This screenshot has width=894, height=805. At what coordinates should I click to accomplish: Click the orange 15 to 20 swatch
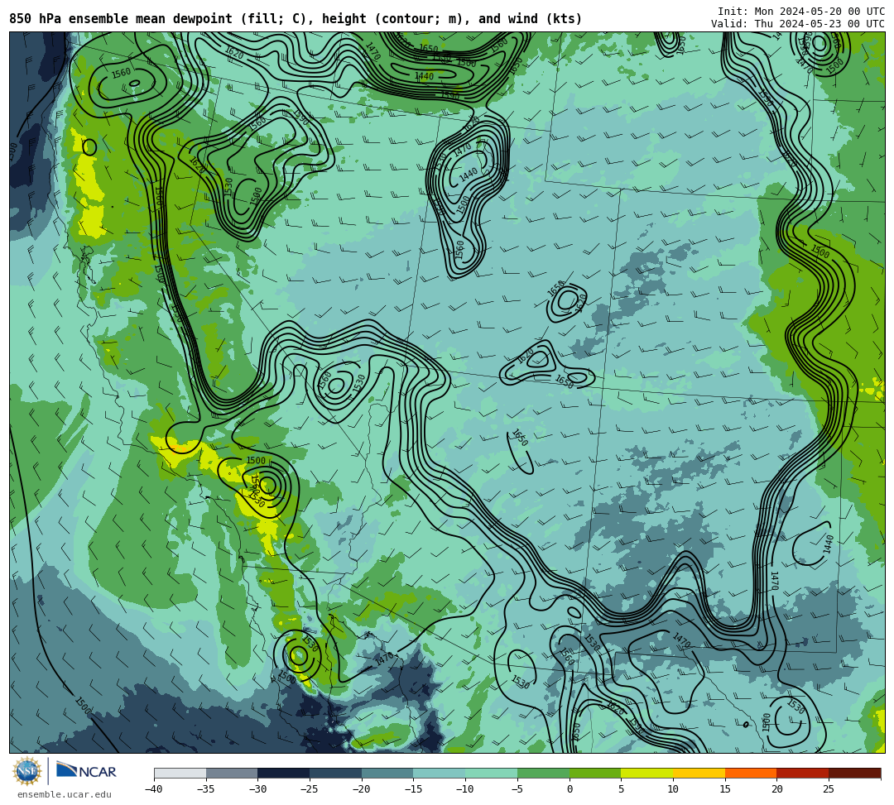[x=751, y=773]
